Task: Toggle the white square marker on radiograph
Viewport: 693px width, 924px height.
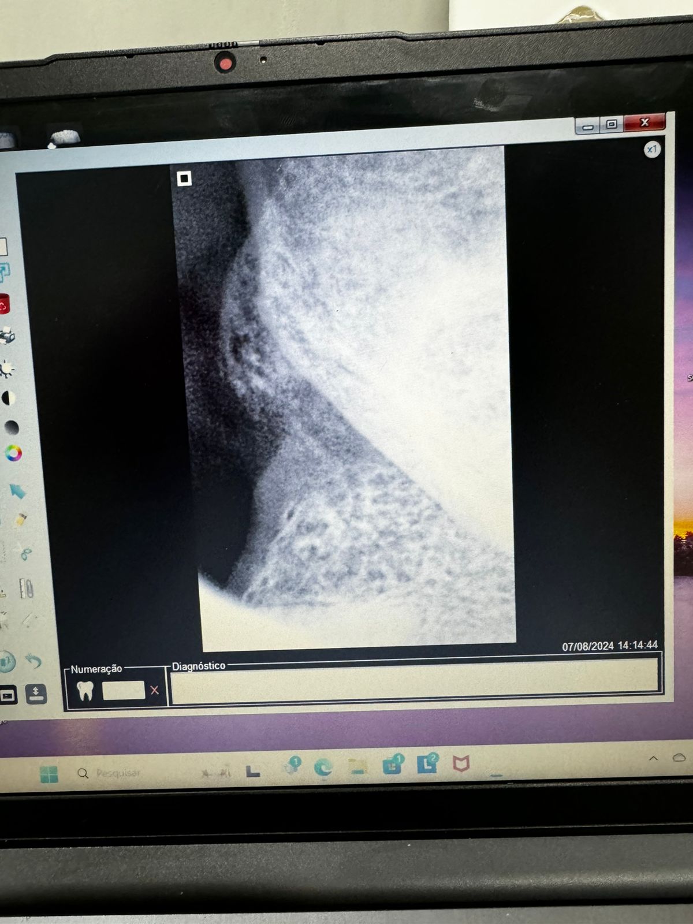Action: click(184, 178)
